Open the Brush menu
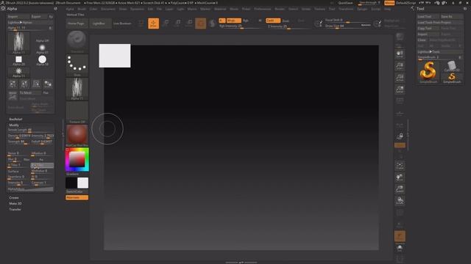 (x=82, y=9)
